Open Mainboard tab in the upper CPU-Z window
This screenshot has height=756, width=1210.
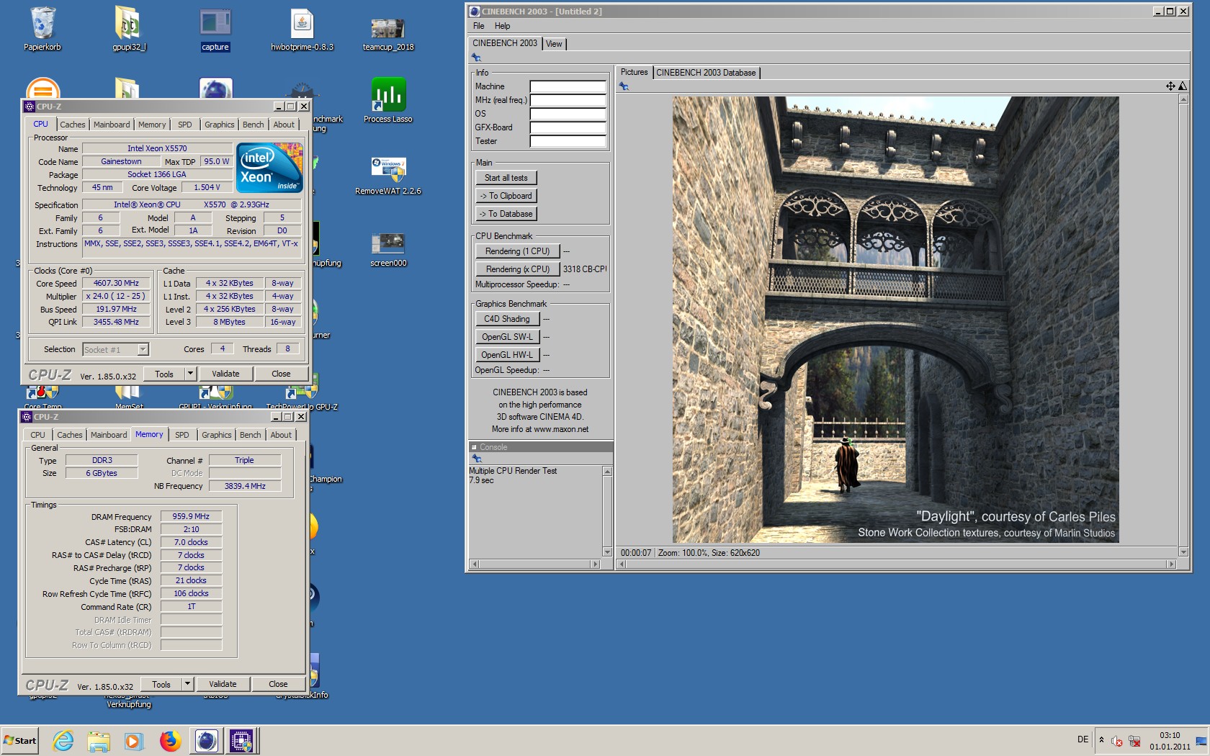[112, 125]
